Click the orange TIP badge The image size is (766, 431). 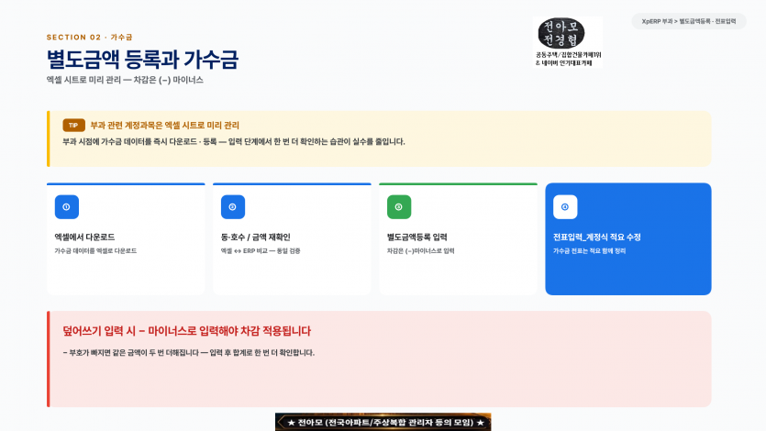coord(73,126)
